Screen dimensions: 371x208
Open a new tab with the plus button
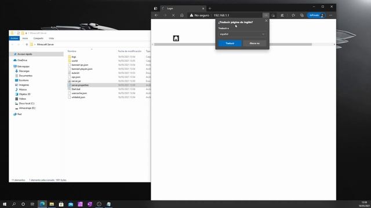[x=210, y=9]
